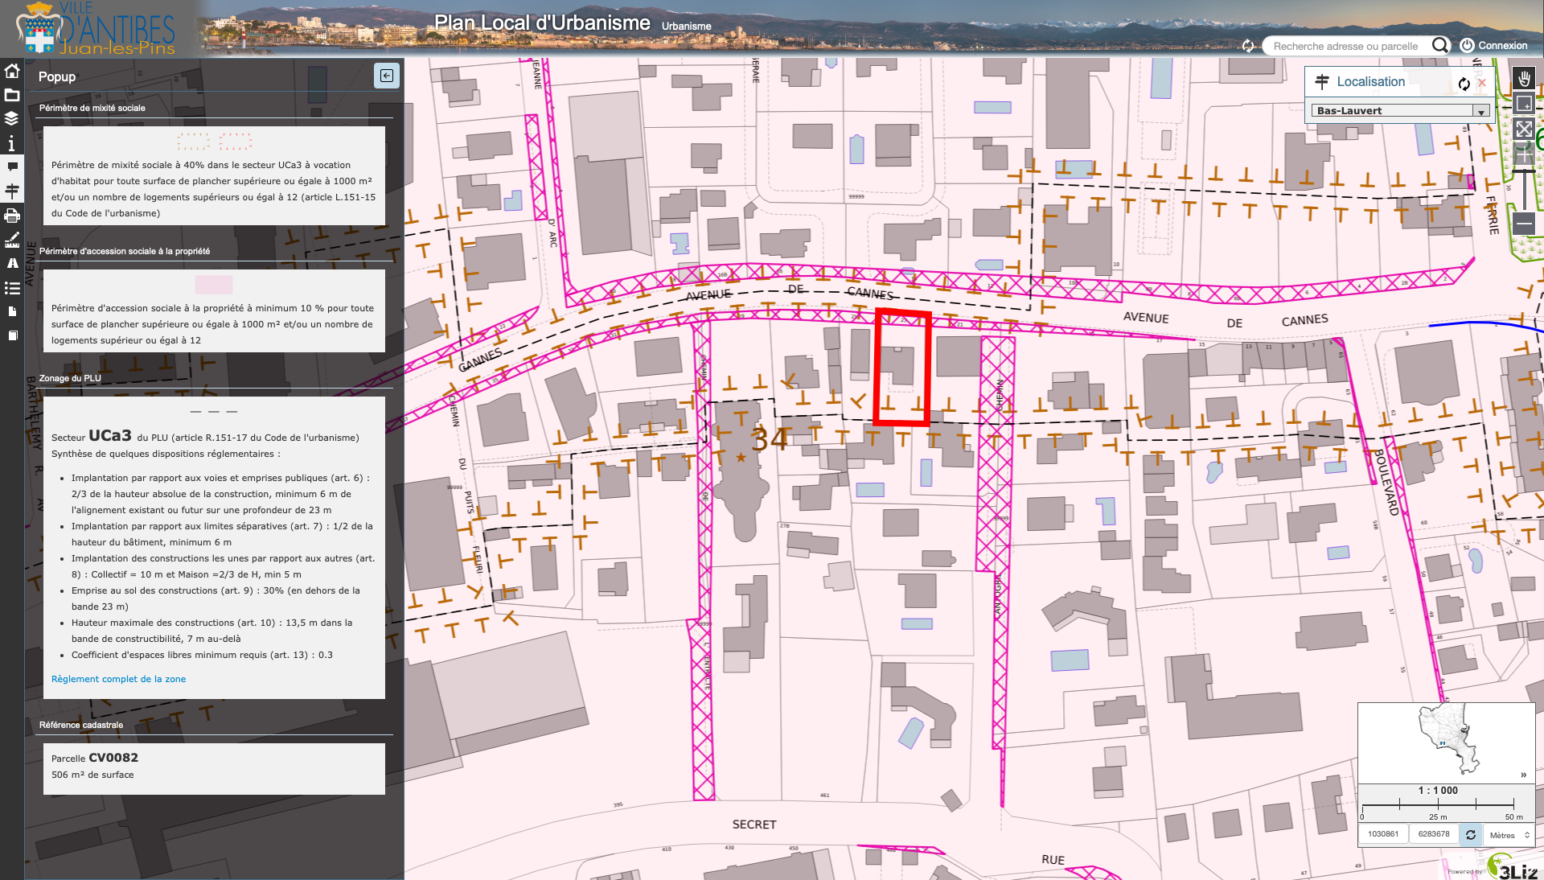Collapse the overview map with chevrons
The height and width of the screenshot is (880, 1544).
[x=1523, y=775]
